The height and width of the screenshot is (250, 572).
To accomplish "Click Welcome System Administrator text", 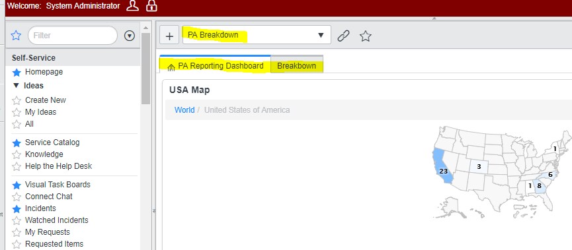I will 63,6.
